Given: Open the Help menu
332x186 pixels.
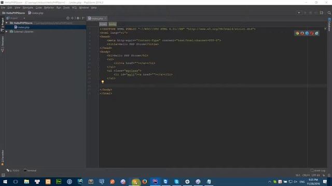Looking at the screenshot, I should coord(94,8).
